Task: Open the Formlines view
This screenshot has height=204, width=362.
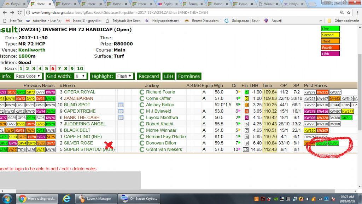Action: 189,76
